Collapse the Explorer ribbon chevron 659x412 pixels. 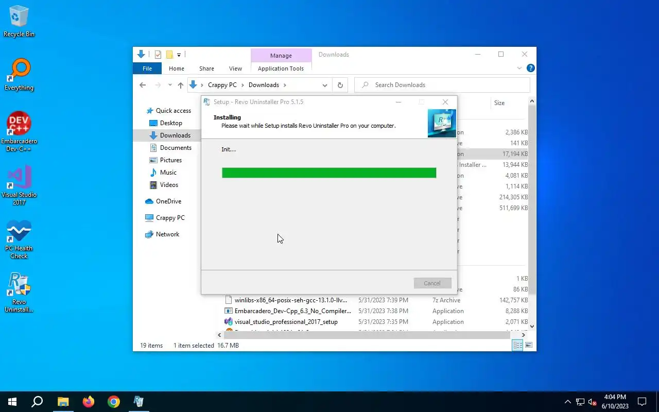pyautogui.click(x=519, y=68)
